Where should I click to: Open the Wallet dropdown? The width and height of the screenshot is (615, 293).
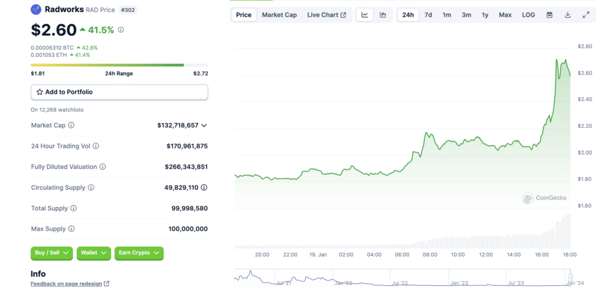[94, 253]
